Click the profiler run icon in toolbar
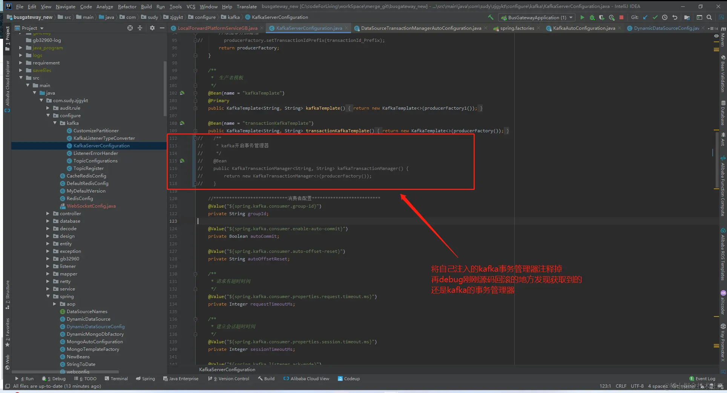 tap(612, 17)
